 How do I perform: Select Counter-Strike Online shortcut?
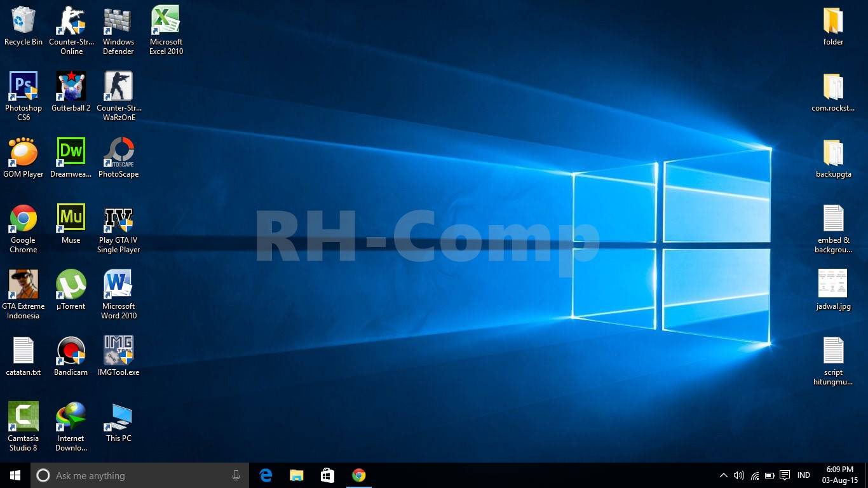pyautogui.click(x=71, y=30)
